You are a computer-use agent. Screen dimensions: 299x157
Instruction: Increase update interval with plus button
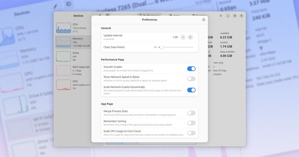point(190,37)
